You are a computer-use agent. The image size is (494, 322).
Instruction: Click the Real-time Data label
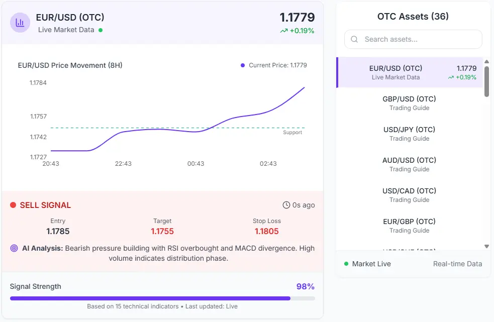[457, 263]
